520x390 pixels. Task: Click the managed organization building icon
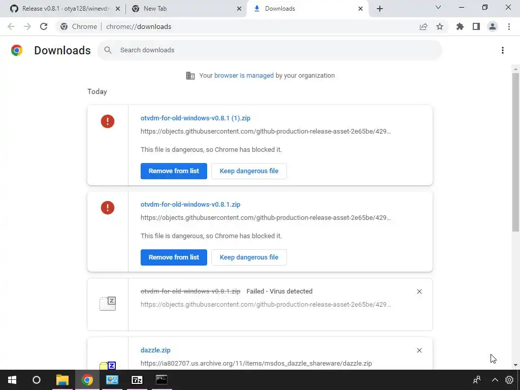click(190, 76)
